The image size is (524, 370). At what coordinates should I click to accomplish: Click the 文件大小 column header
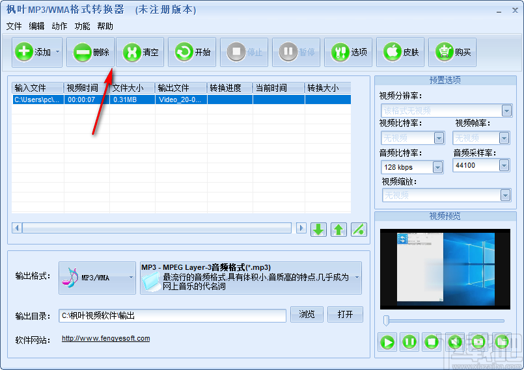point(132,88)
